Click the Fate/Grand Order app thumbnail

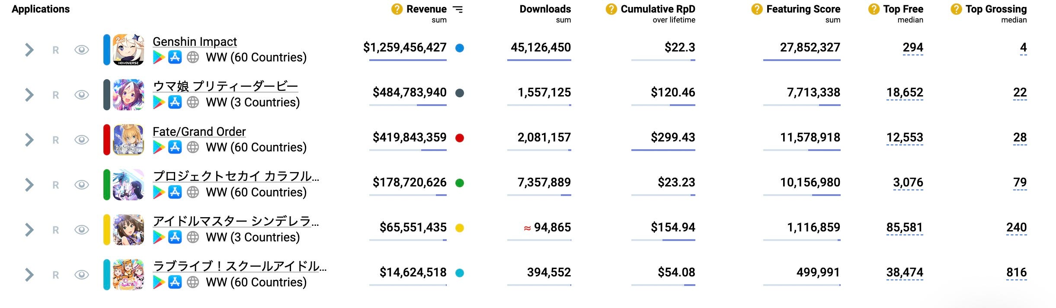[128, 140]
